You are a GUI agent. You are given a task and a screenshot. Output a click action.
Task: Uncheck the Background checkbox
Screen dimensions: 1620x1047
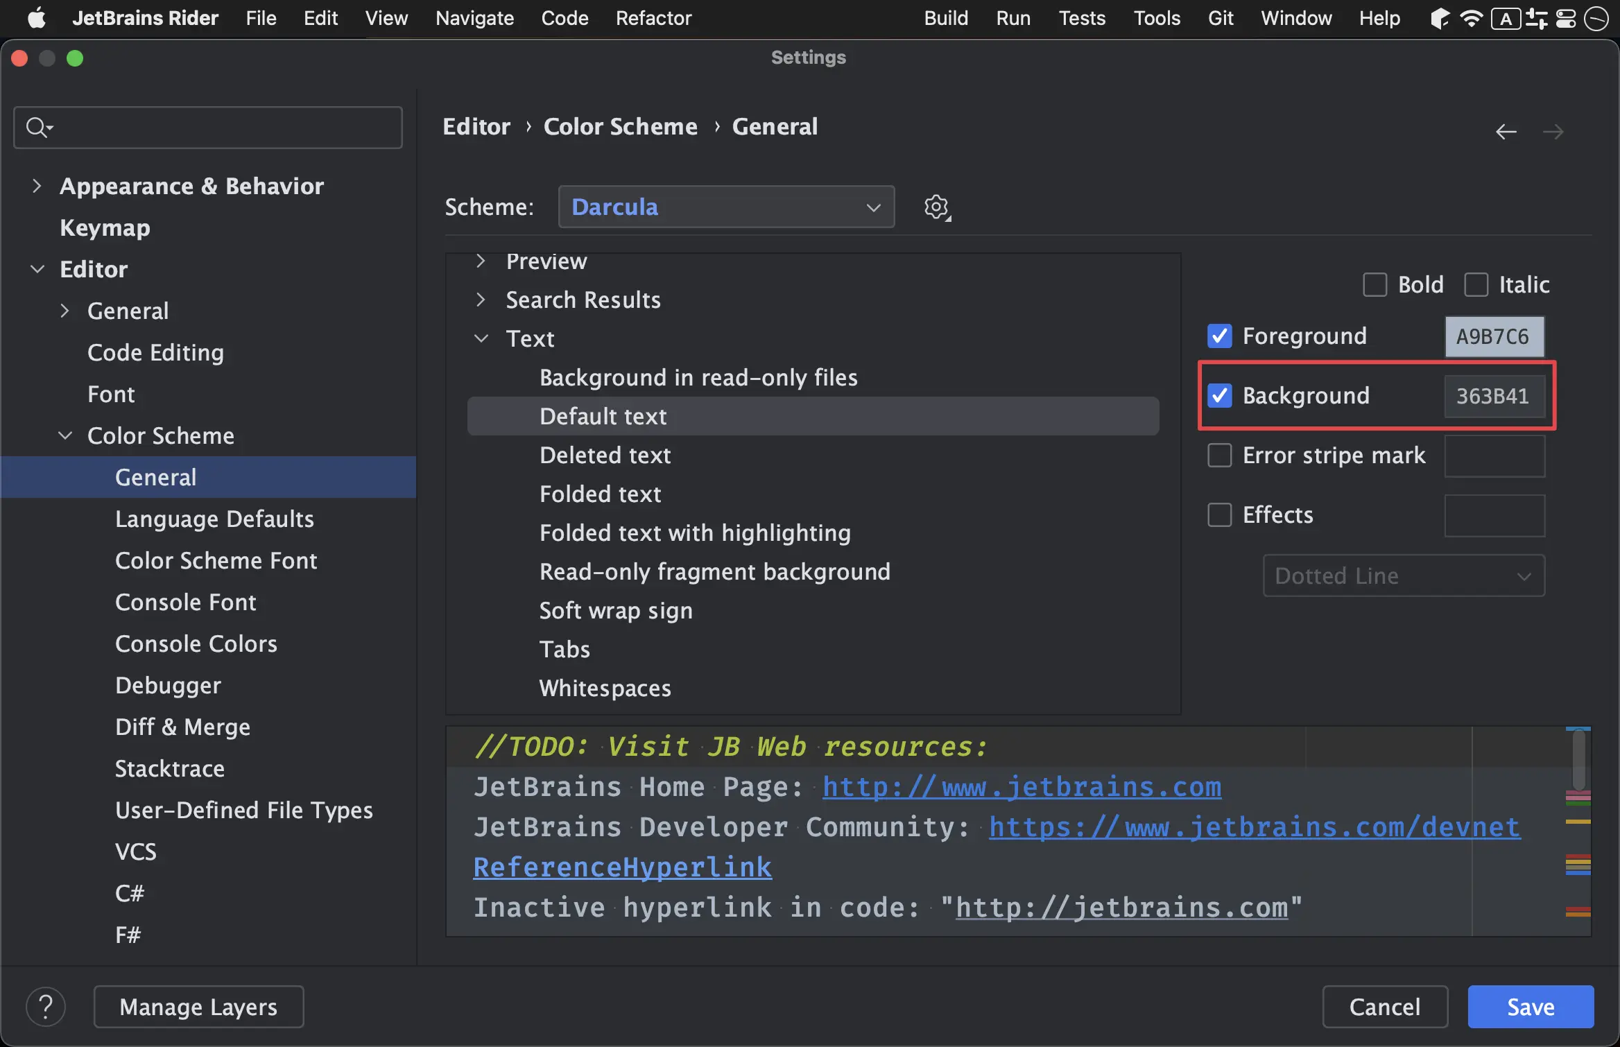coord(1219,395)
